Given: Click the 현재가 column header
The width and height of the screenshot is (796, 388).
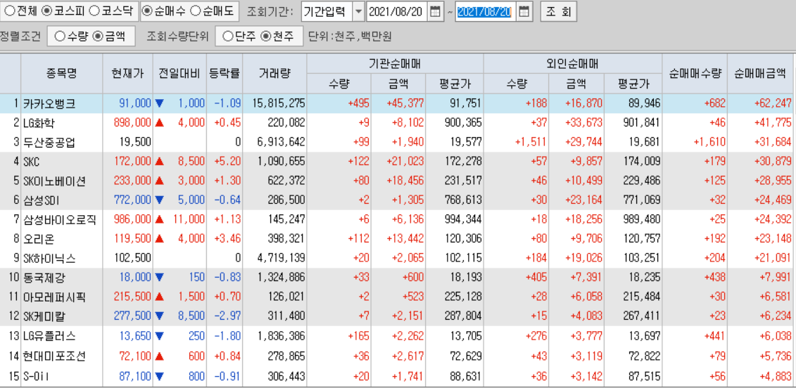Looking at the screenshot, I should (x=127, y=73).
